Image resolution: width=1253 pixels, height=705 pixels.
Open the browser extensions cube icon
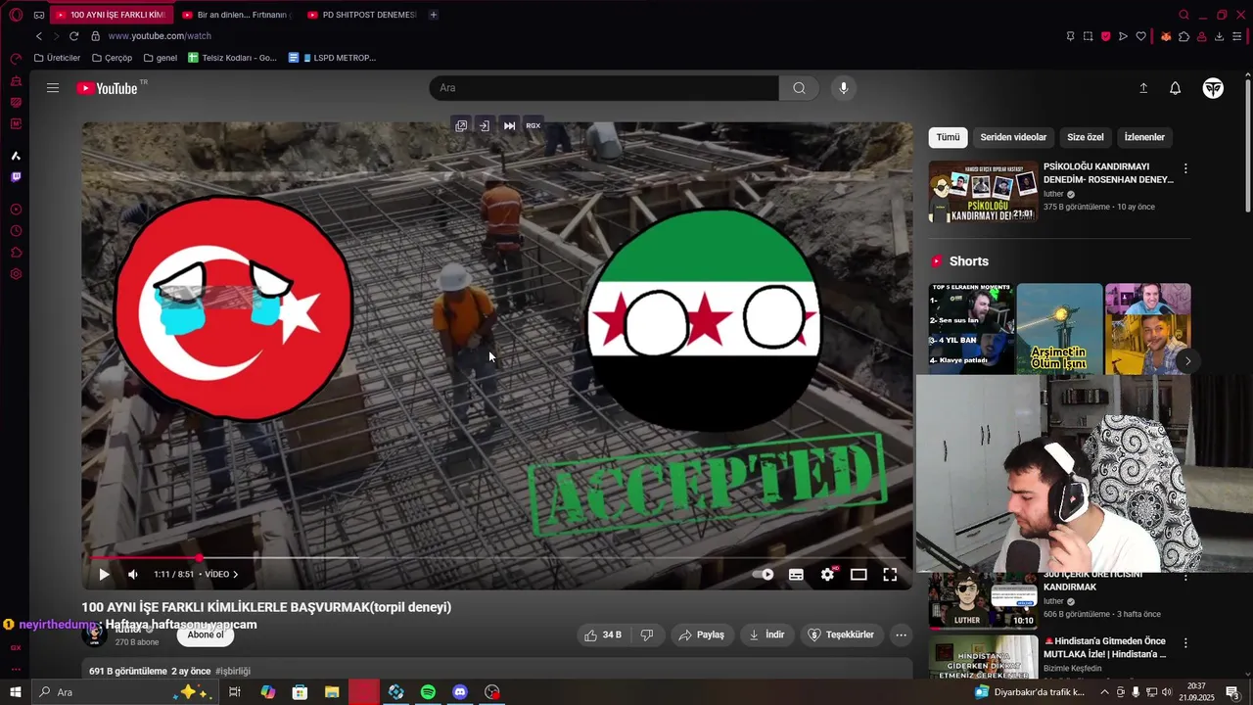[1183, 36]
